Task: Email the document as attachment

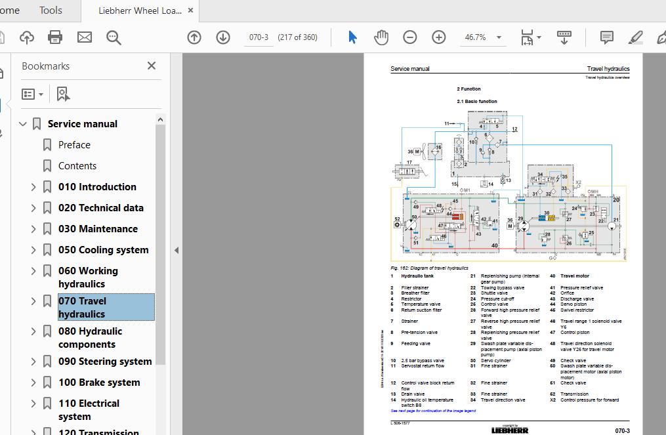Action: click(x=85, y=37)
